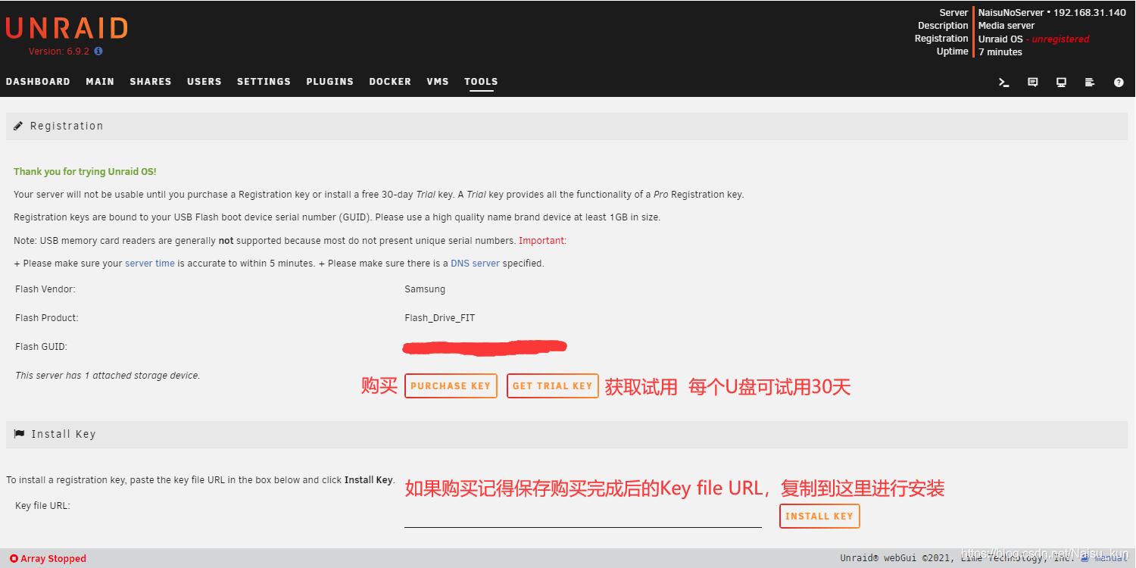This screenshot has width=1136, height=568.
Task: Click 'This server has 1 attached storage device' text
Action: coord(108,376)
